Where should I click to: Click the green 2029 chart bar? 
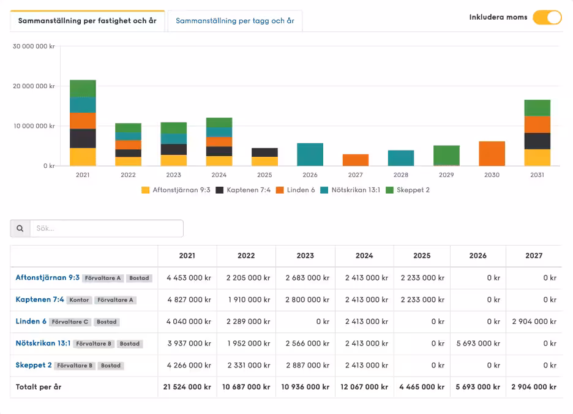(446, 156)
